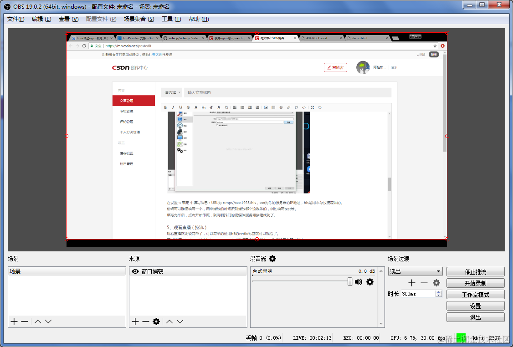
Task: Click the 300ms duration input field
Action: [418, 294]
